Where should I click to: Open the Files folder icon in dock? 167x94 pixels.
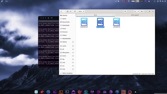(123, 92)
